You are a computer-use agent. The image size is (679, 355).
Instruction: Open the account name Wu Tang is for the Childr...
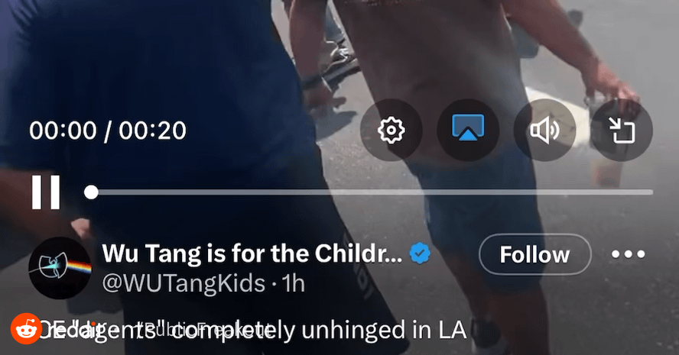(252, 253)
